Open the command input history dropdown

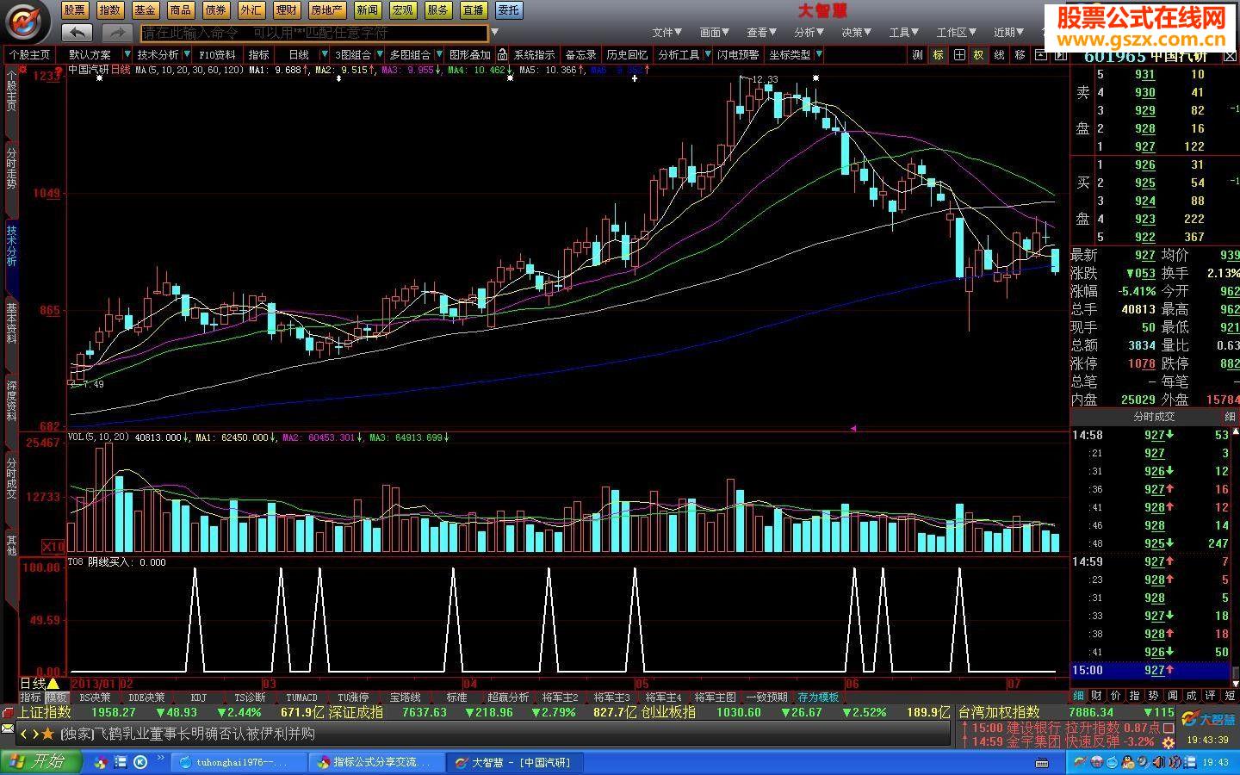pos(495,33)
